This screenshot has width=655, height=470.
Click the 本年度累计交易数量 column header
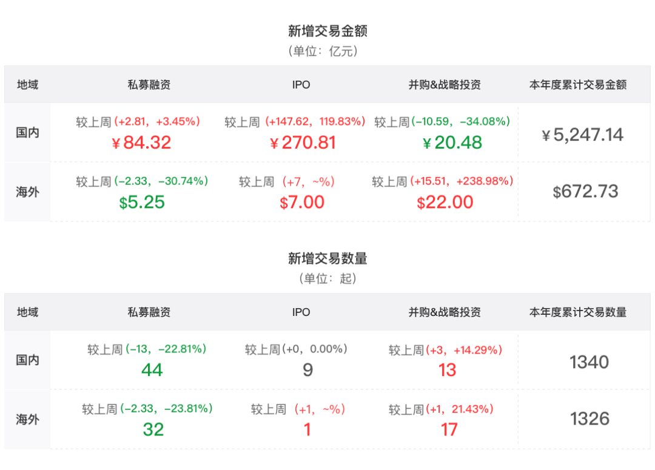(x=578, y=312)
